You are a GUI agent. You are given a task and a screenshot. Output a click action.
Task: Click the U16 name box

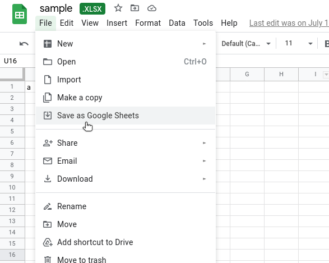coord(17,61)
